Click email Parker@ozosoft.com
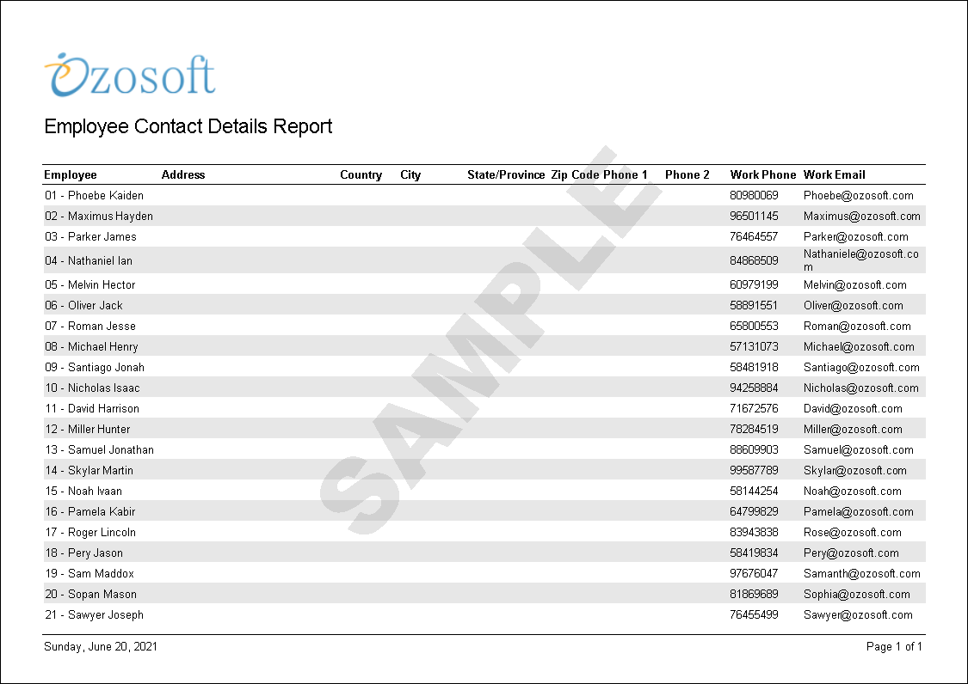The height and width of the screenshot is (684, 968). coord(856,237)
